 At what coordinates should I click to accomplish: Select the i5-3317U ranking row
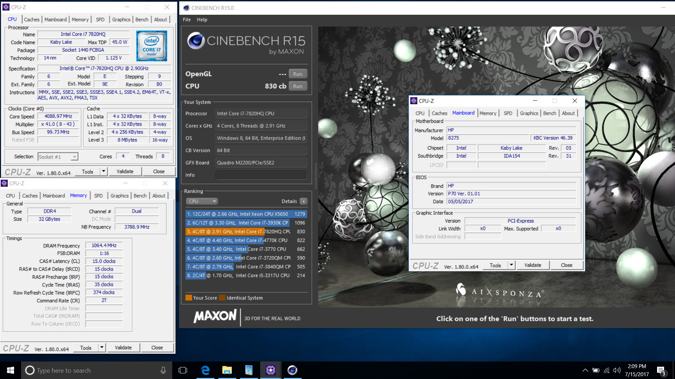click(246, 275)
